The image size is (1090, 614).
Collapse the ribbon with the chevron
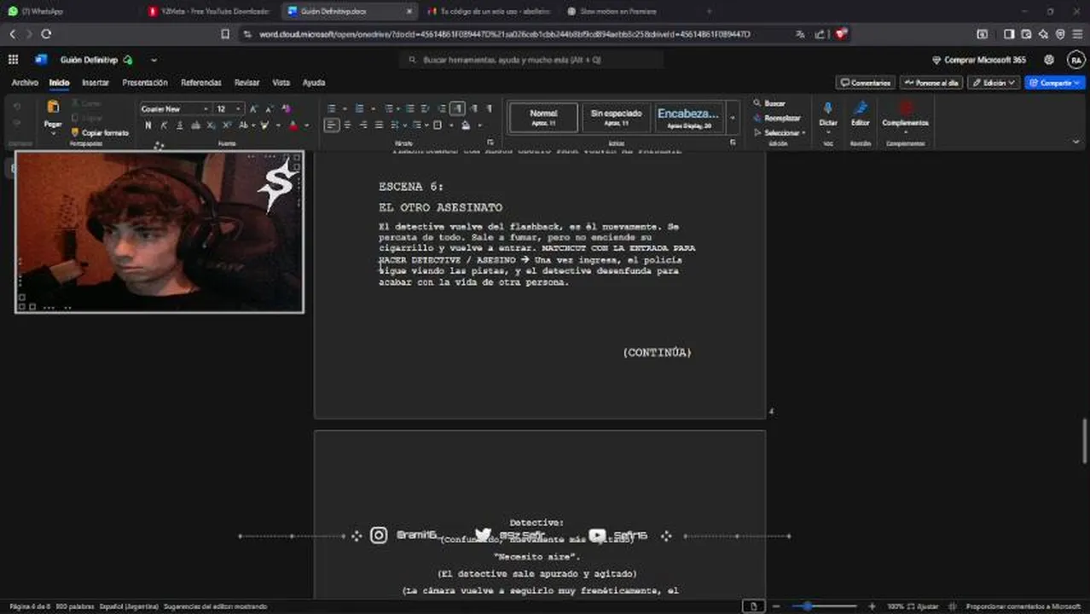[1076, 142]
